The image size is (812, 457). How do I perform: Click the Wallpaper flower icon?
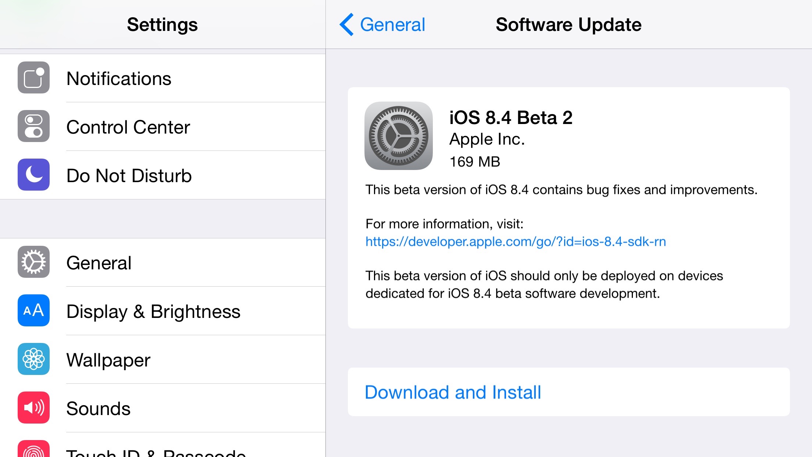point(33,359)
